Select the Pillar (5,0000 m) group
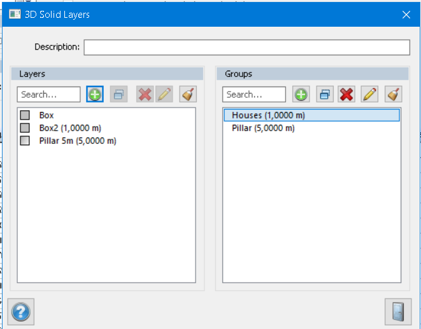The width and height of the screenshot is (421, 329). click(x=263, y=128)
